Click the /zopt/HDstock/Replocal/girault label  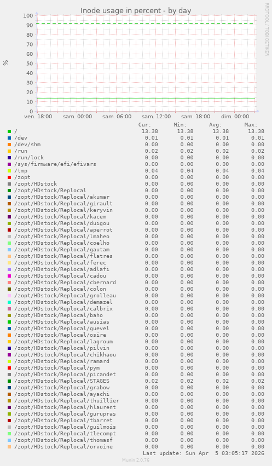[63, 203]
